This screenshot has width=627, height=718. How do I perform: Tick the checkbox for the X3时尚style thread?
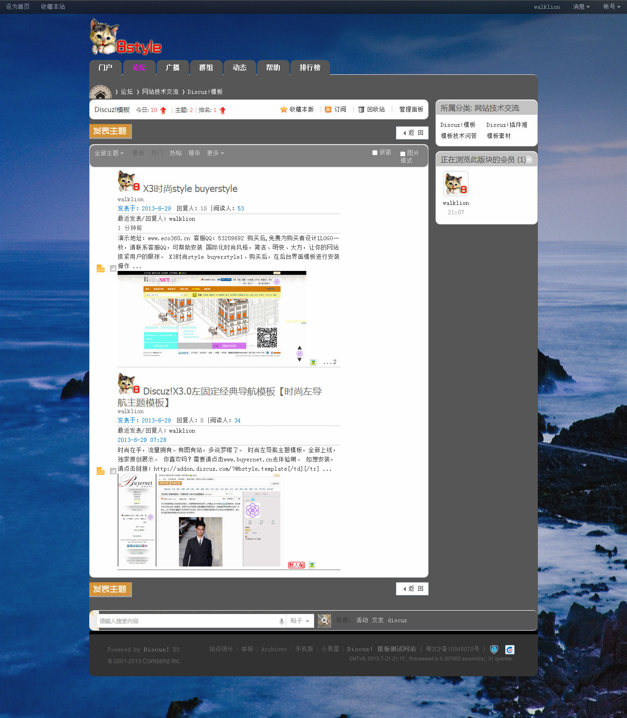113,268
